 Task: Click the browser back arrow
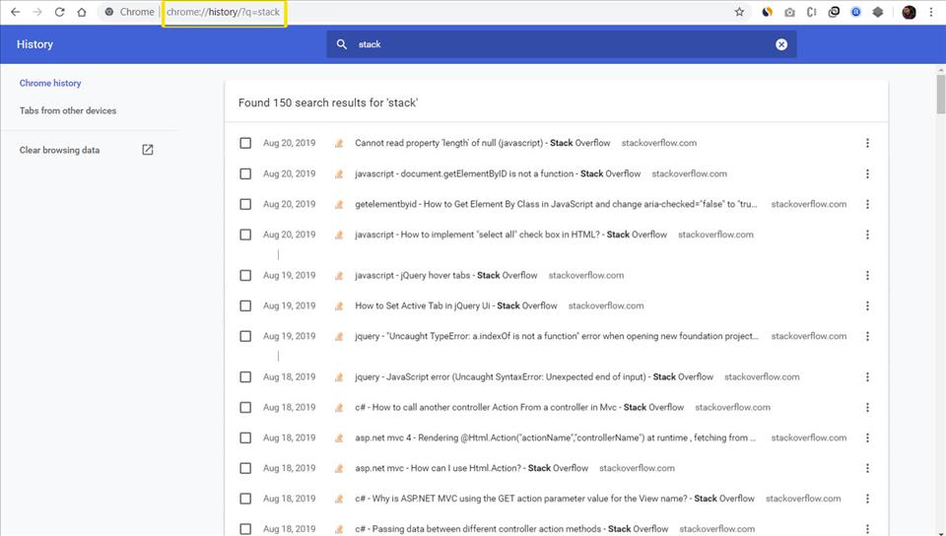point(15,12)
